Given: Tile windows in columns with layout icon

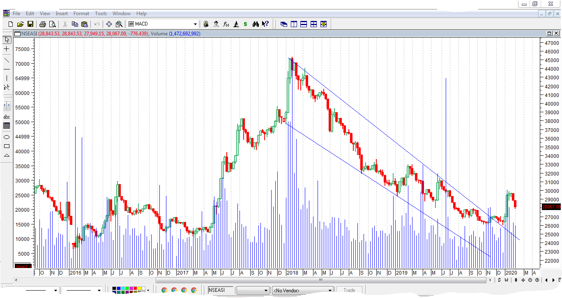Looking at the screenshot, I should 294,24.
